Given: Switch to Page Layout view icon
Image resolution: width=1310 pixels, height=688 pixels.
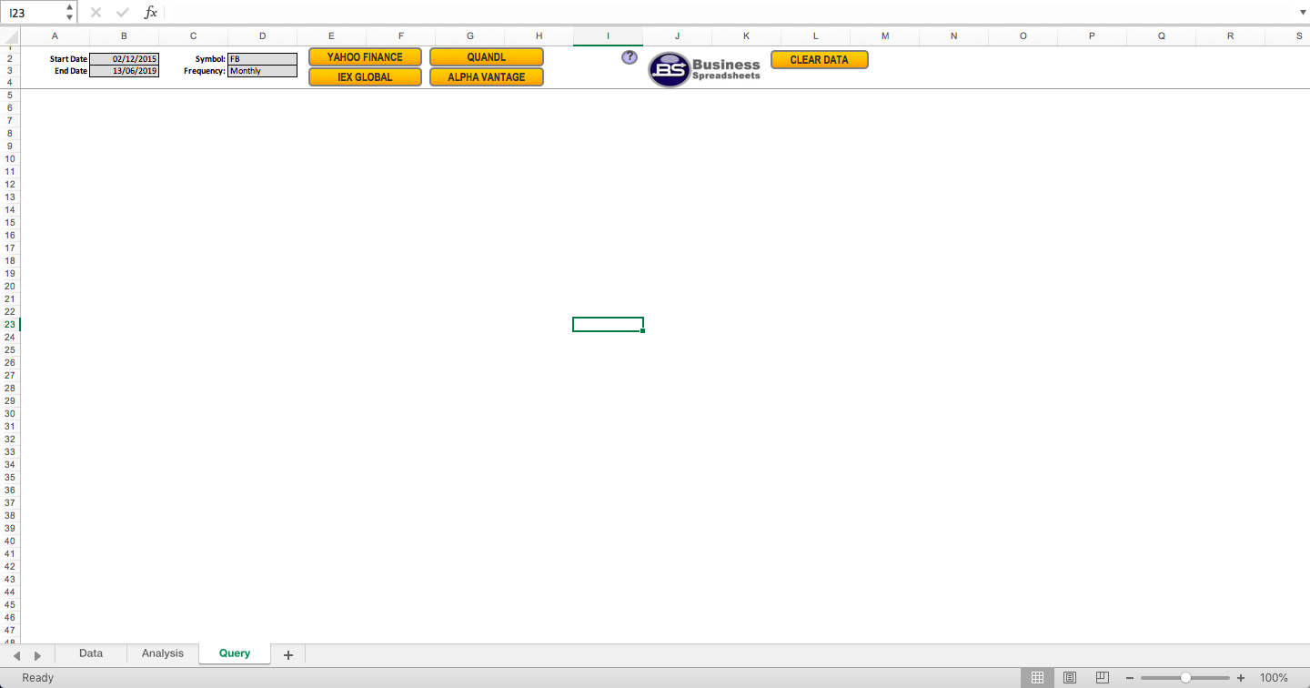Looking at the screenshot, I should [1070, 678].
